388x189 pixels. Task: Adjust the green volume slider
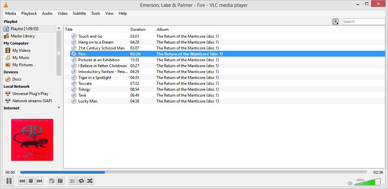(x=367, y=182)
